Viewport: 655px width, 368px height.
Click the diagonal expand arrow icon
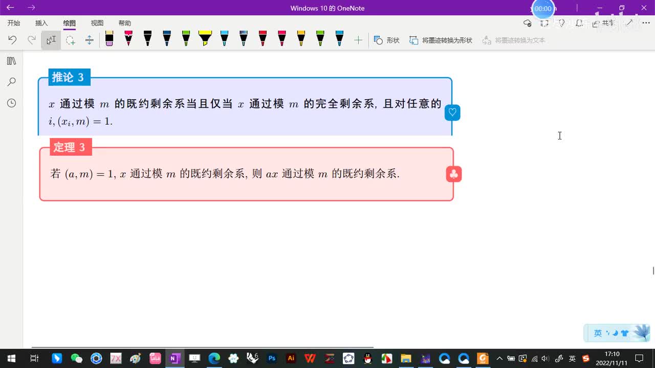tap(630, 23)
